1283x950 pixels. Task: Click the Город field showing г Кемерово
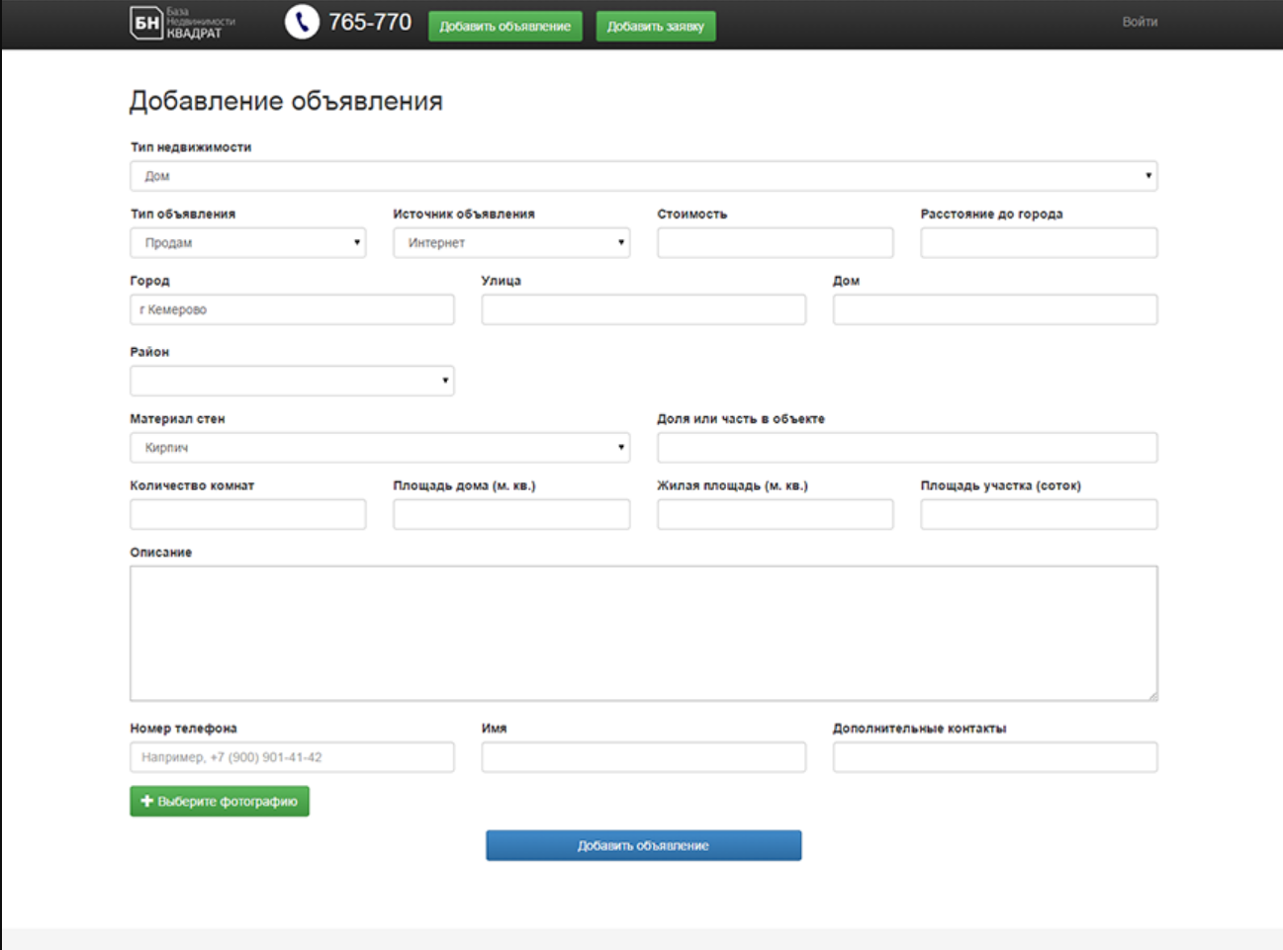[293, 309]
